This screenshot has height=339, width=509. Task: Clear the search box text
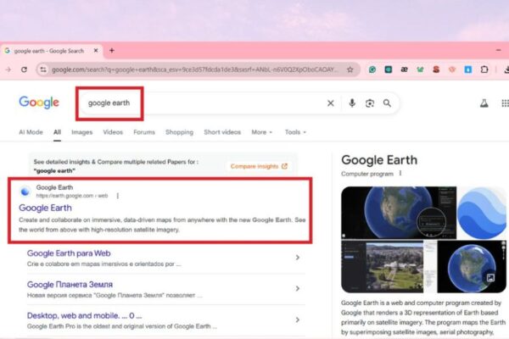tap(331, 103)
